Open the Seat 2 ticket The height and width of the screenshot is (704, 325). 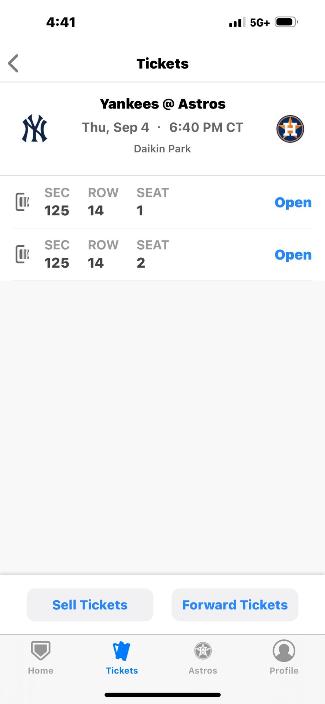(293, 255)
